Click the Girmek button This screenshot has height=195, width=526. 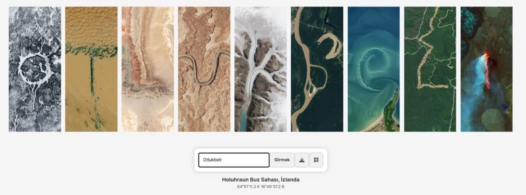point(282,160)
